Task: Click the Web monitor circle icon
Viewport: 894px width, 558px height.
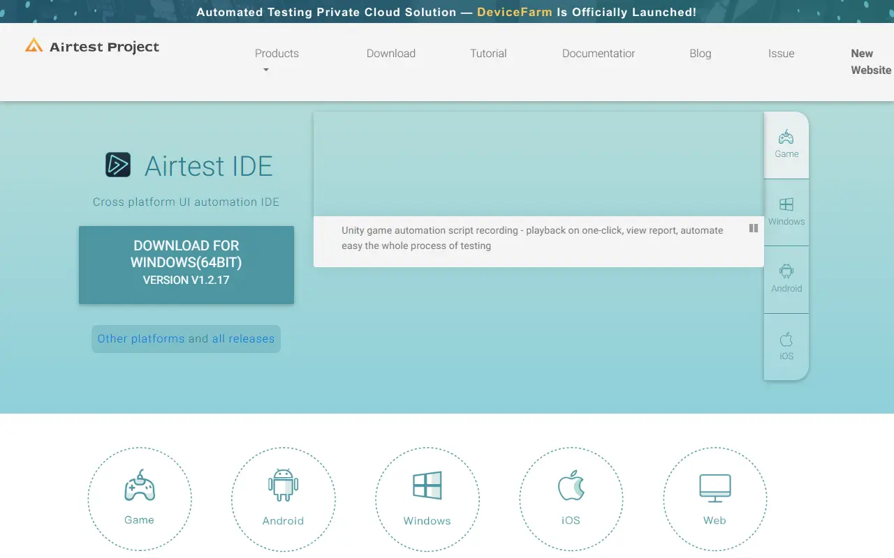Action: point(715,499)
